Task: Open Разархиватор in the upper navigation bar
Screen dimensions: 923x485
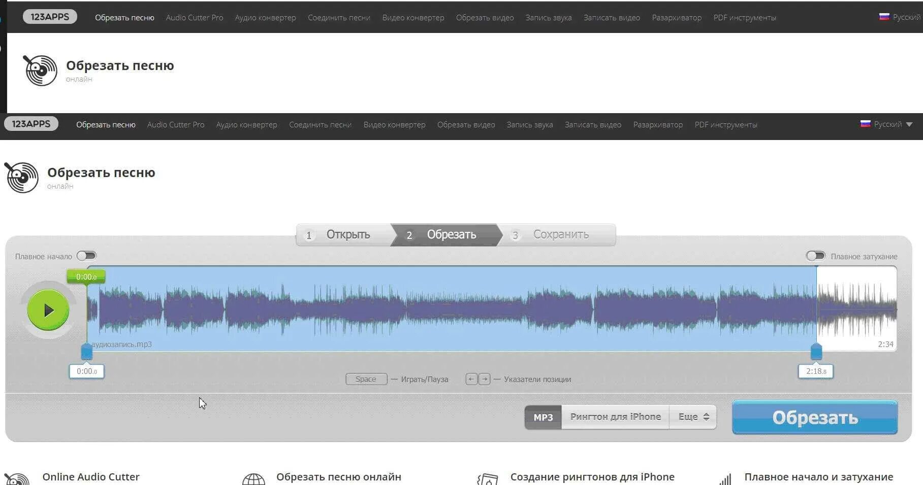Action: click(x=677, y=17)
